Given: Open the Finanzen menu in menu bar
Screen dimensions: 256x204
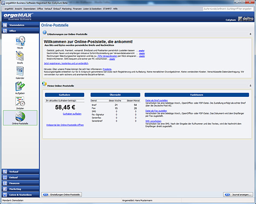Looking at the screenshot, I should pos(77,9).
